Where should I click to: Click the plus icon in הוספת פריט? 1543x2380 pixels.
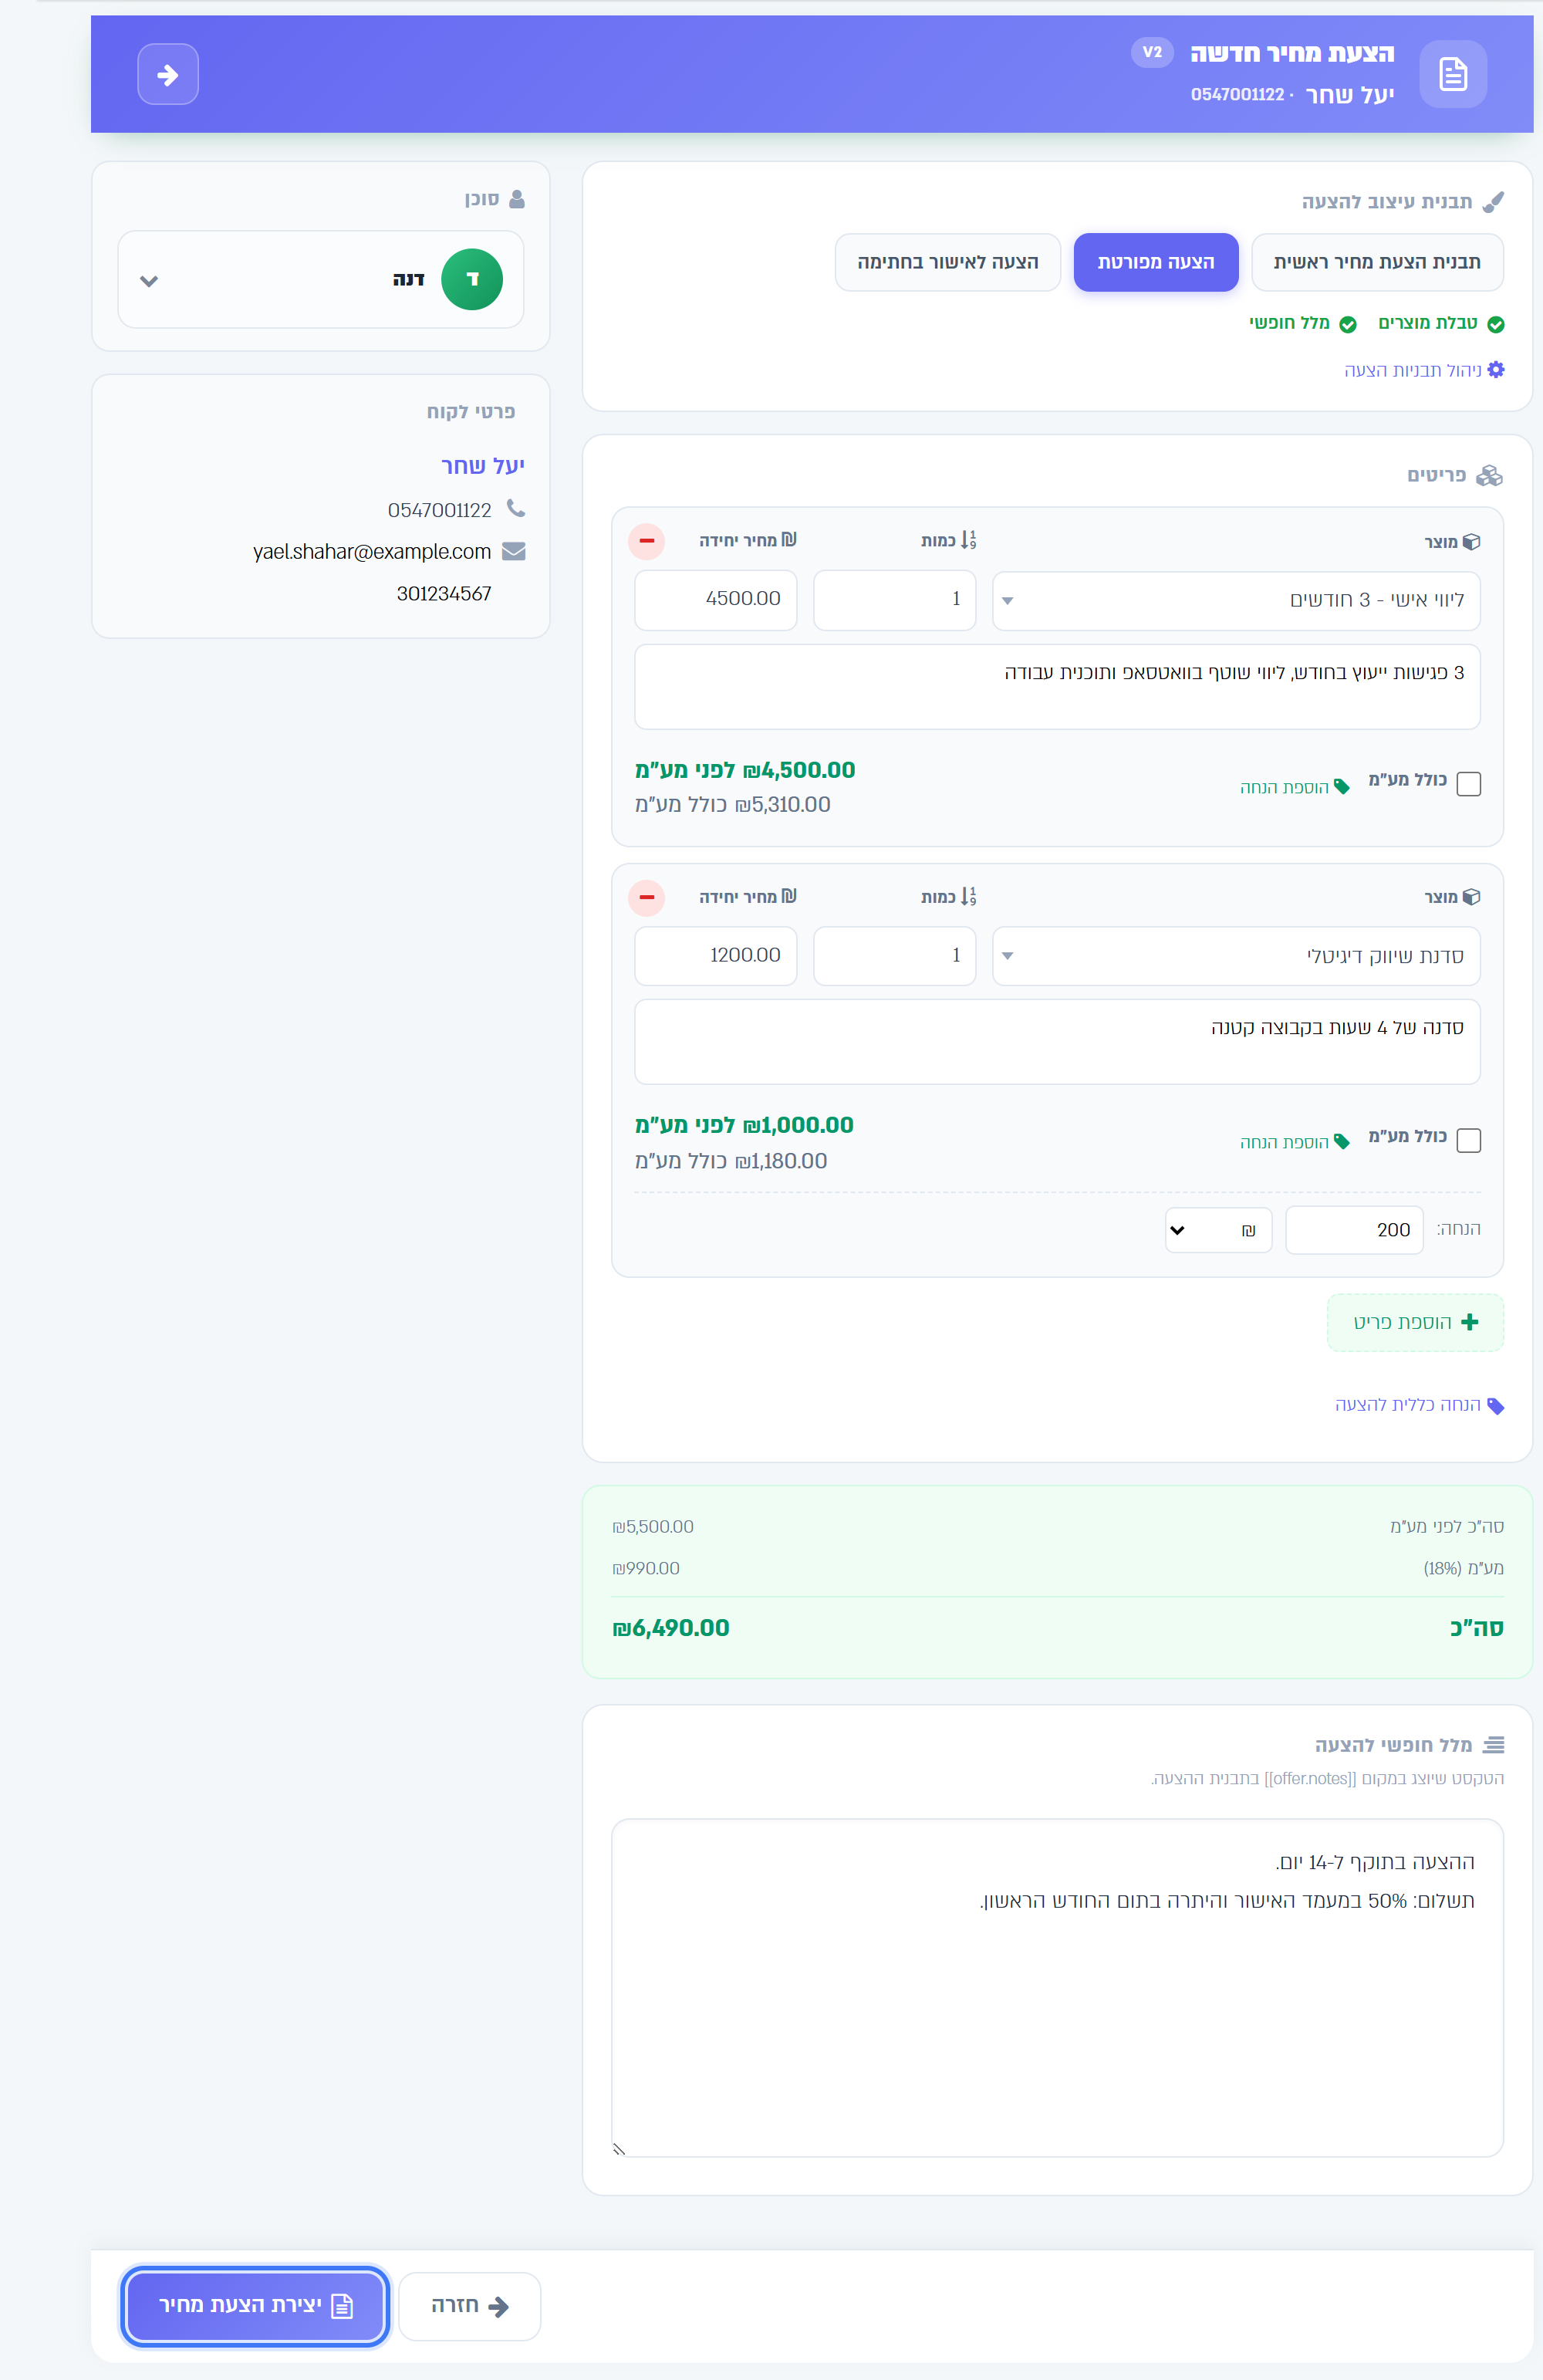point(1469,1322)
